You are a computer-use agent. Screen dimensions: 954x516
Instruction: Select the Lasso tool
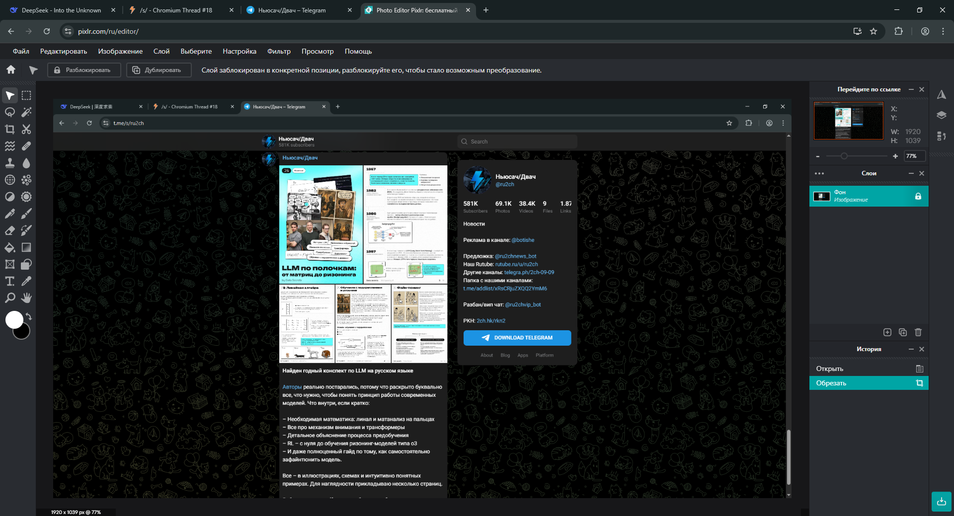pyautogui.click(x=10, y=112)
